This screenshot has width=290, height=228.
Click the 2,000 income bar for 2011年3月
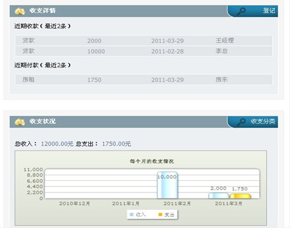[x=218, y=196]
